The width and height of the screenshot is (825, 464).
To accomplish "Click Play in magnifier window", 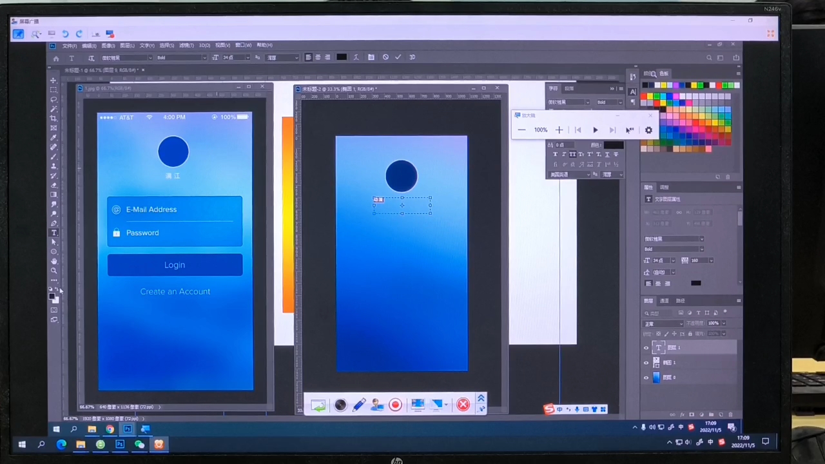I will click(595, 130).
